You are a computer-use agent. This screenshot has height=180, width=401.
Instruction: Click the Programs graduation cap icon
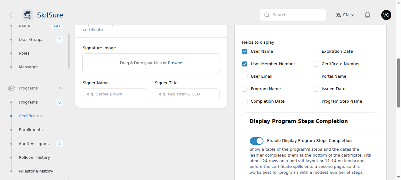(x=11, y=88)
